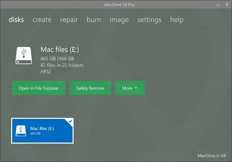Image resolution: width=232 pixels, height=162 pixels.
Task: Minimize the MacDrive window
Action: coord(218,5)
